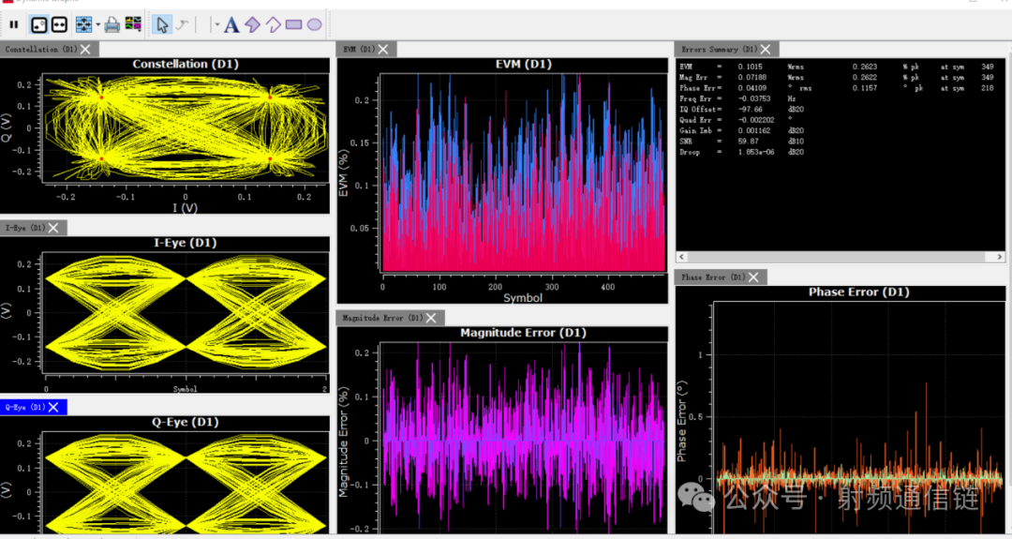Switch to the Phase Error (D1) tab

713,277
